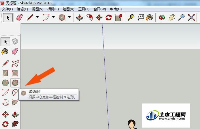This screenshot has width=200, height=129.
Task: Open the 工具(T) menu
Action: 84,9
